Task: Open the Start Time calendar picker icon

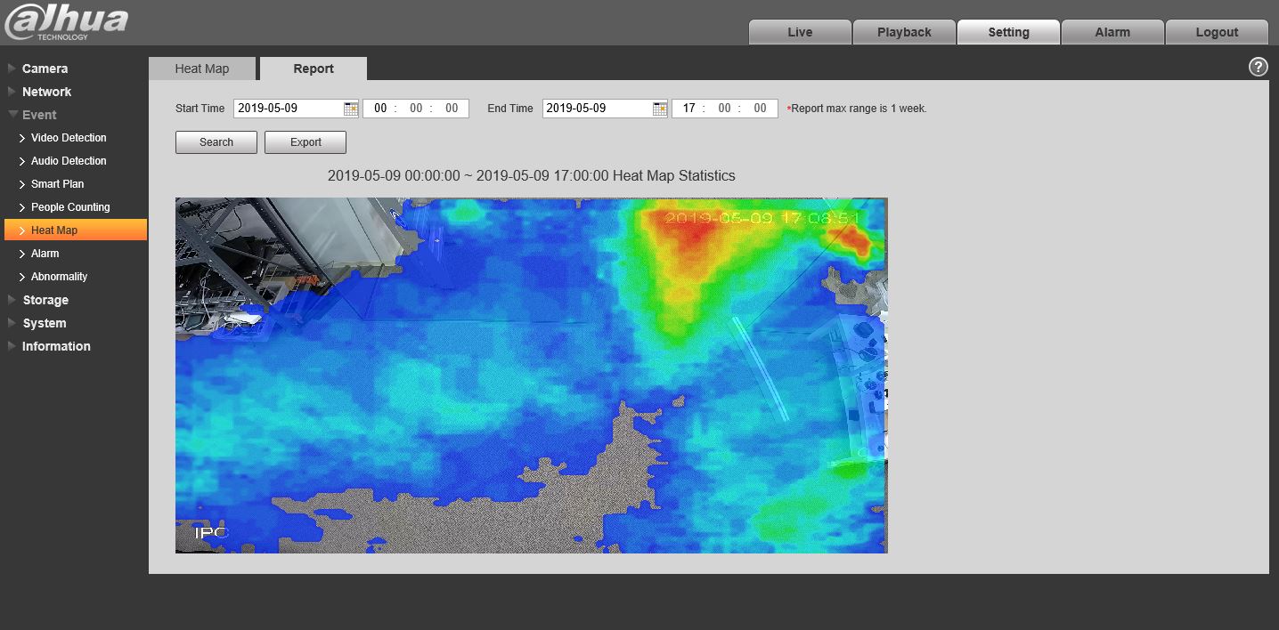Action: click(351, 109)
